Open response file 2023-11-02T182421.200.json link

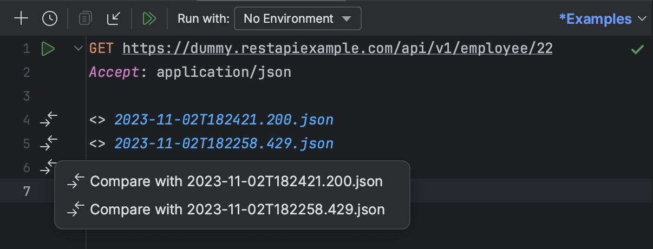(224, 120)
